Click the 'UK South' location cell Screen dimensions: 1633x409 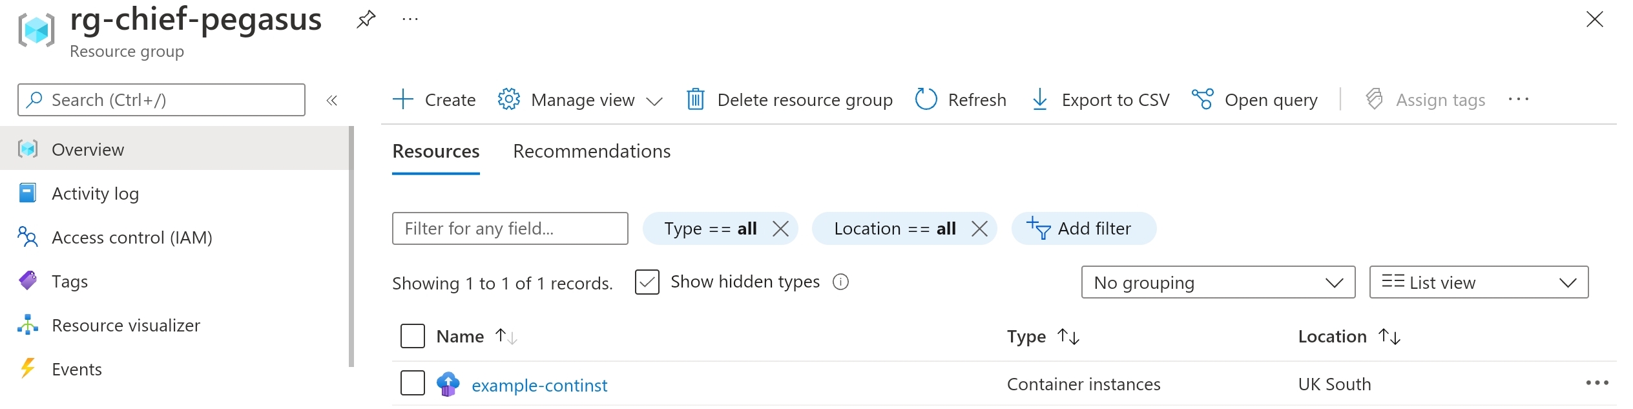click(1335, 384)
